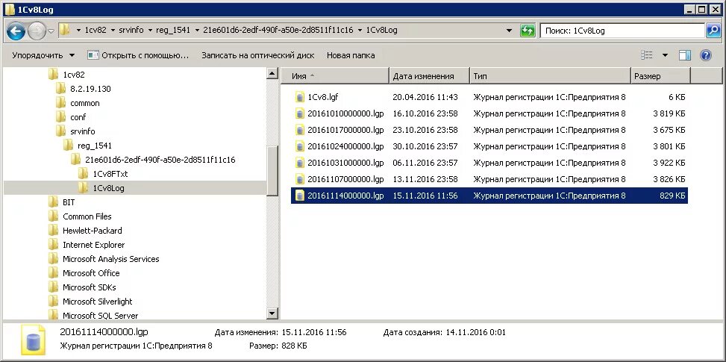
Task: Open the address bar history dropdown
Action: 510,31
